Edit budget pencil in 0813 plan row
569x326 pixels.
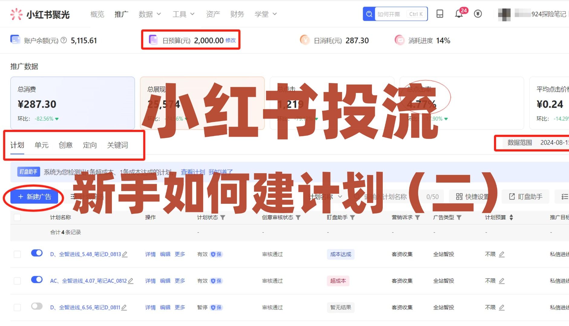point(502,254)
